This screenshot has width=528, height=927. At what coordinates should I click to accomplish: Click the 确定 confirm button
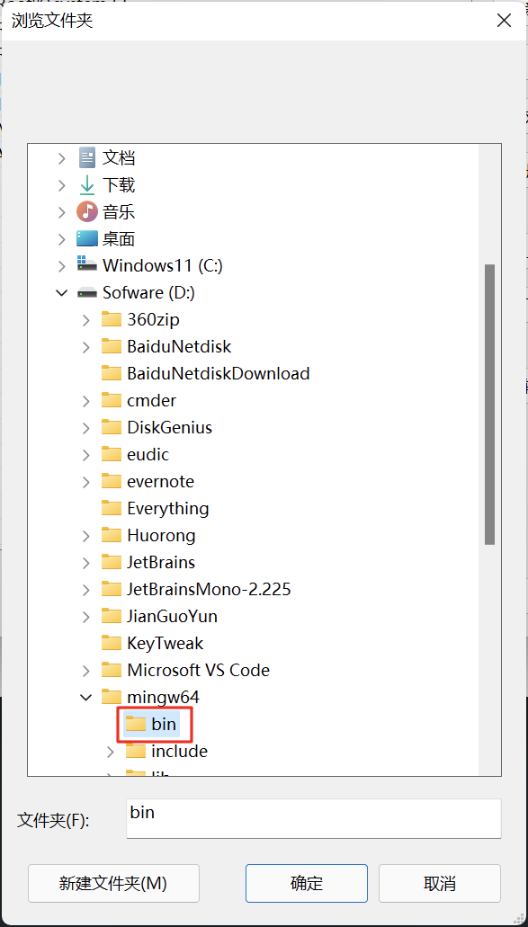tap(306, 883)
